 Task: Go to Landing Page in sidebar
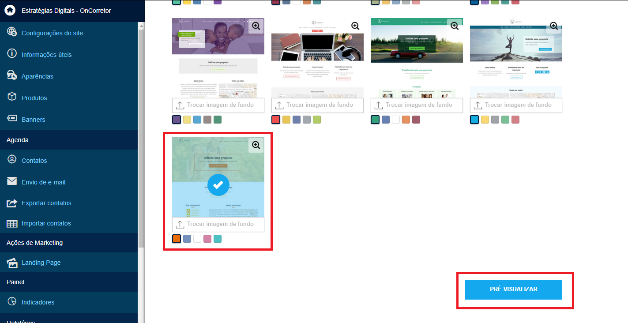point(41,263)
